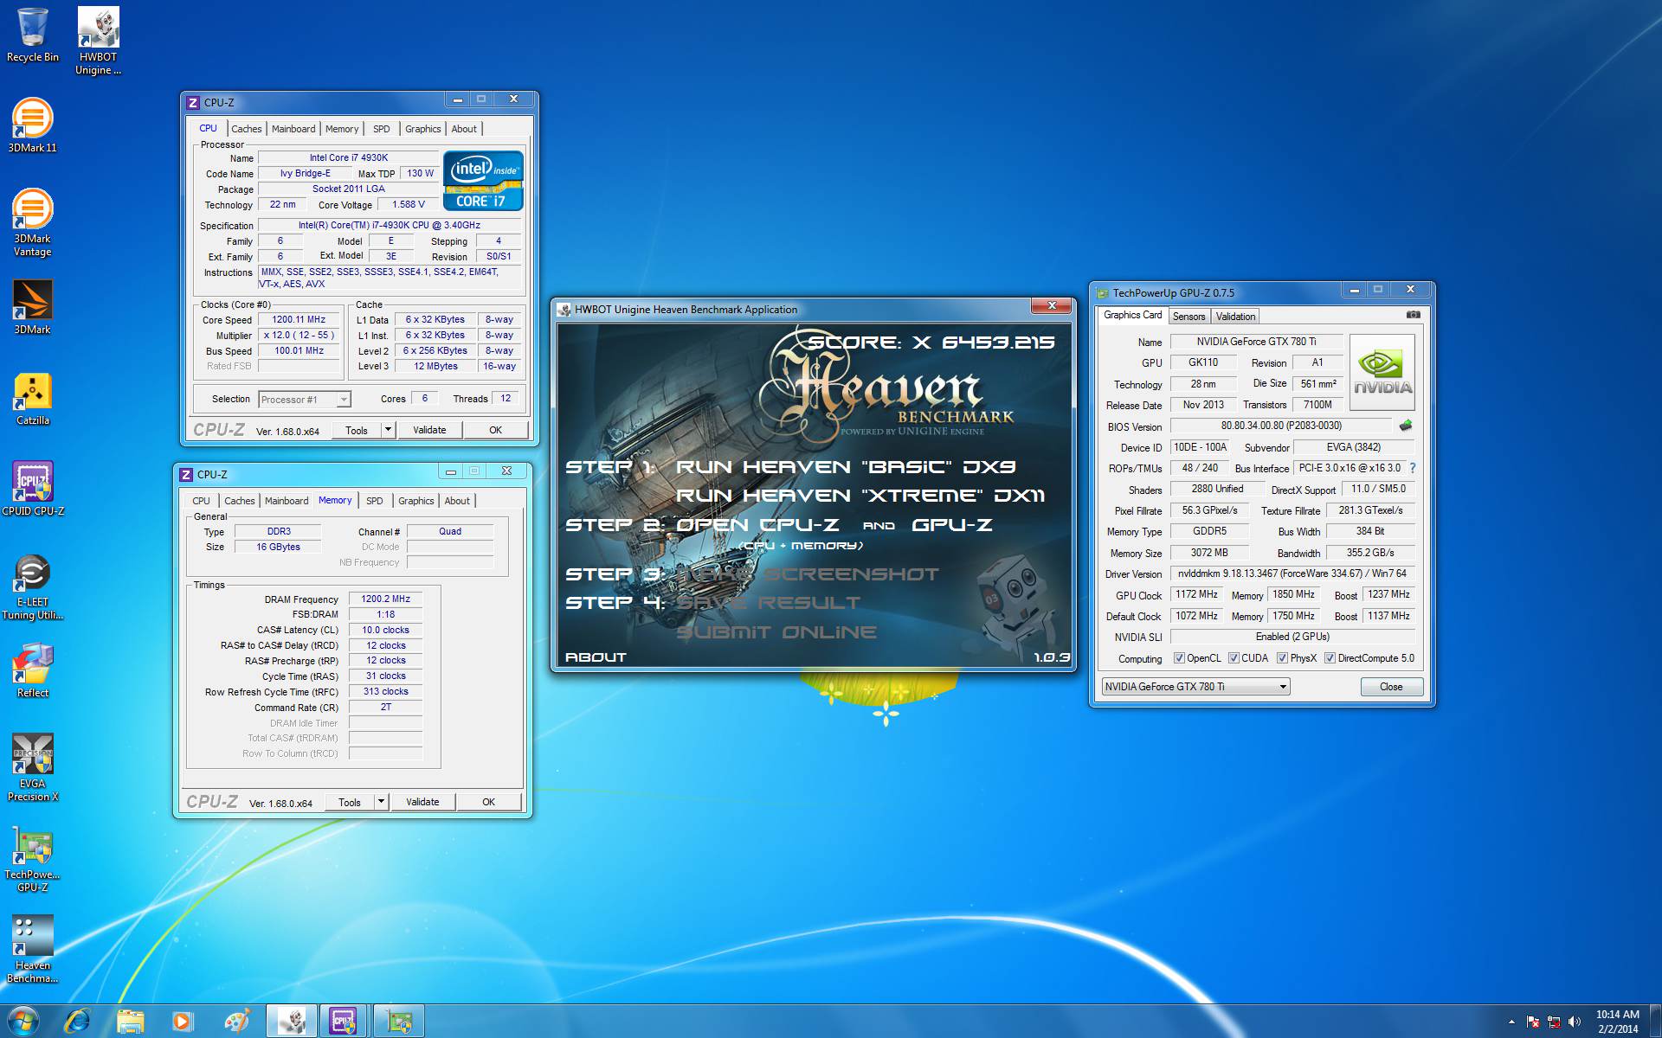Image resolution: width=1662 pixels, height=1038 pixels.
Task: Open Tools dropdown arrow in top CPU-Z
Action: tap(388, 430)
